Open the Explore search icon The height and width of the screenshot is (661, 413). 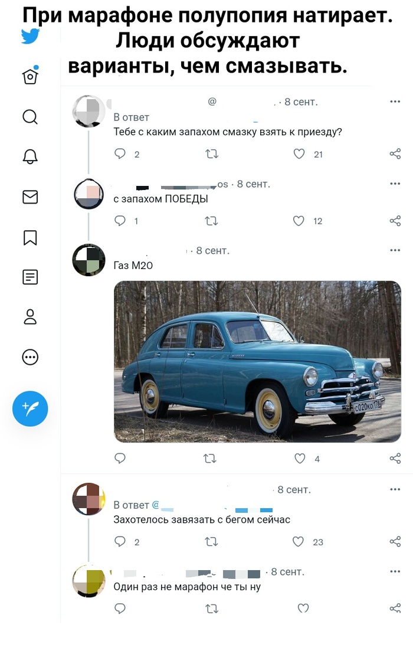coord(30,116)
